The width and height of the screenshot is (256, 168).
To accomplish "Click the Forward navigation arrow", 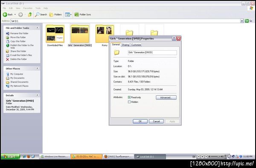I will pos(20,14).
